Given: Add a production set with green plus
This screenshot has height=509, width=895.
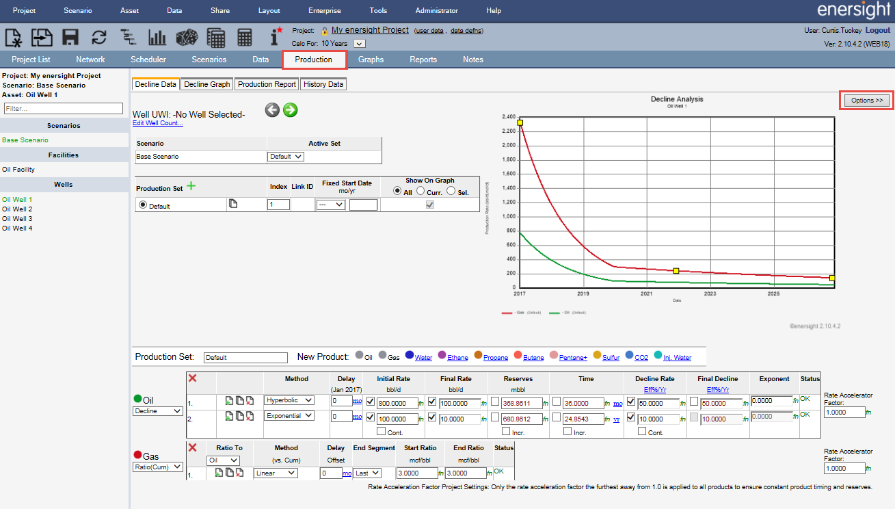Looking at the screenshot, I should [x=191, y=186].
